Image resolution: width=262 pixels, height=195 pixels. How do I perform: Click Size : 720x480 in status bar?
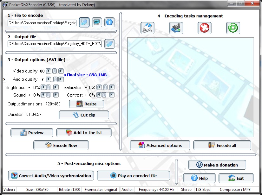(37, 190)
